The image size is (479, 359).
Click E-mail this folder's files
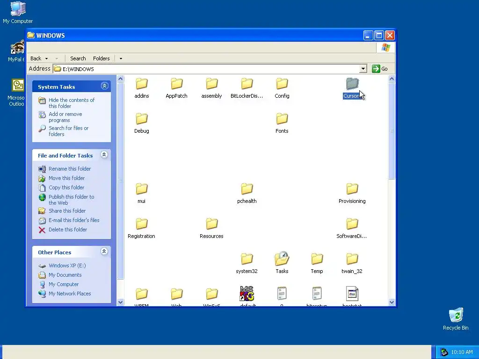coord(74,220)
